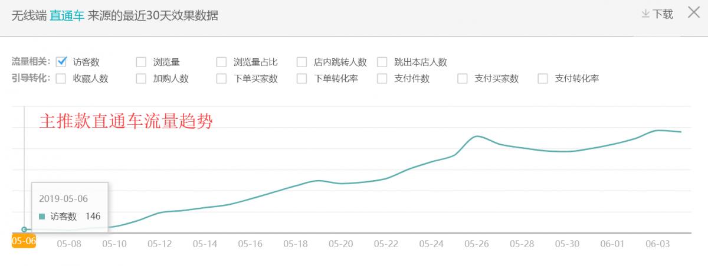Click the 下载 download button
This screenshot has width=708, height=266.
click(x=657, y=14)
